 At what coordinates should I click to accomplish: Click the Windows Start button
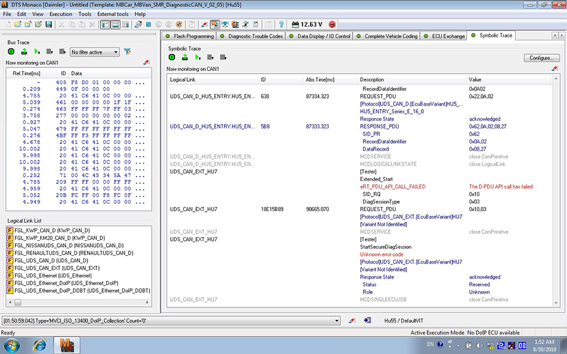click(12, 345)
